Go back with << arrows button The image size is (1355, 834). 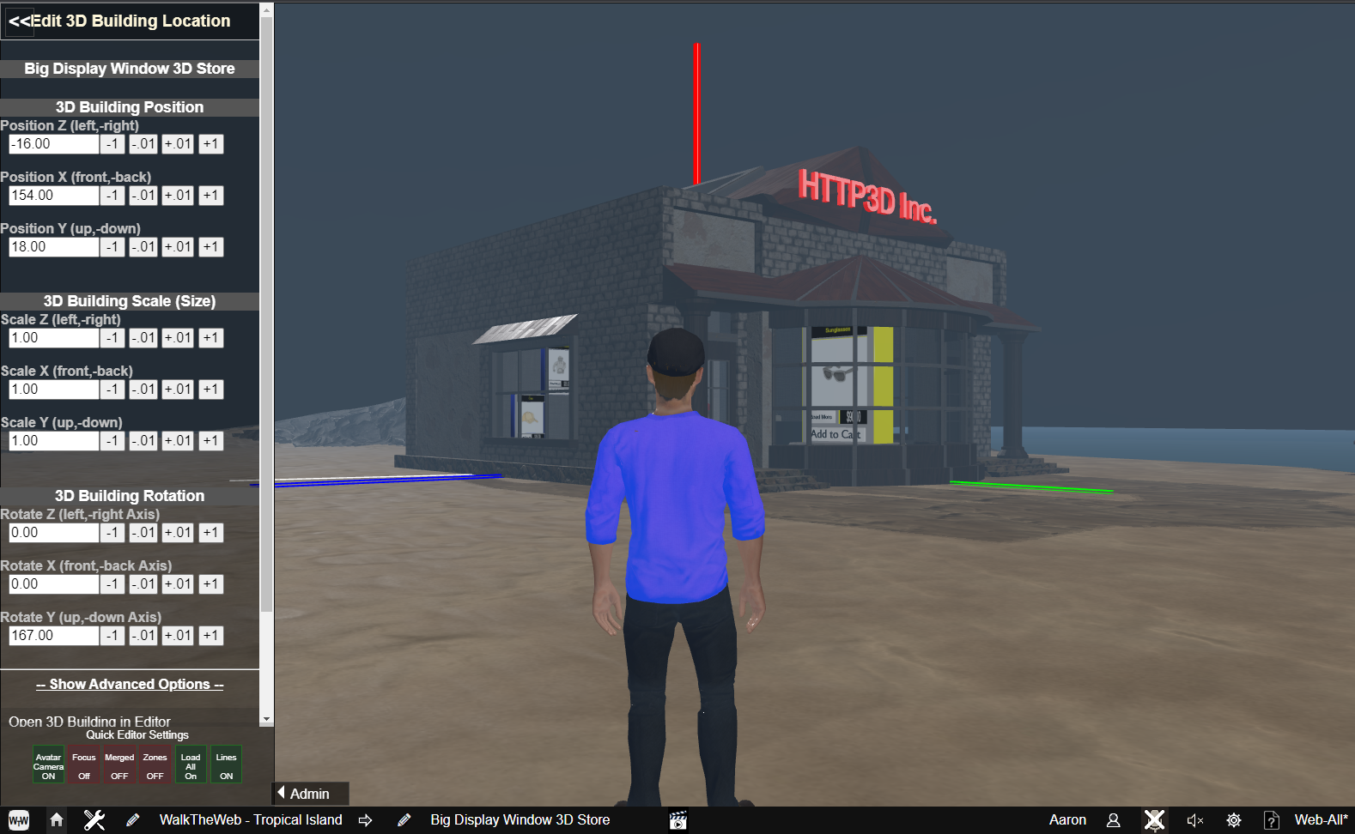coord(19,21)
